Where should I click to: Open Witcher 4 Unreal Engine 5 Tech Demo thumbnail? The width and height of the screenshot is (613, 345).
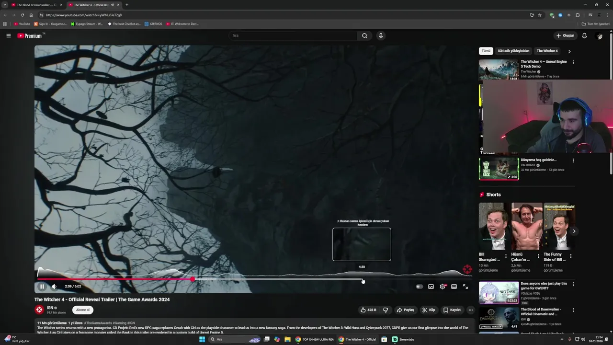499,69
